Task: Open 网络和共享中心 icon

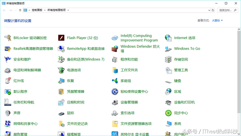Action: [8, 124]
